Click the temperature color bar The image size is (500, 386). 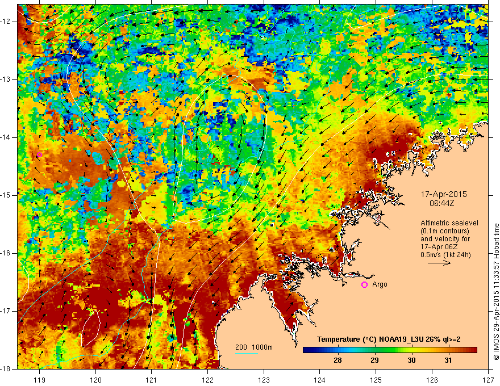[390, 350]
